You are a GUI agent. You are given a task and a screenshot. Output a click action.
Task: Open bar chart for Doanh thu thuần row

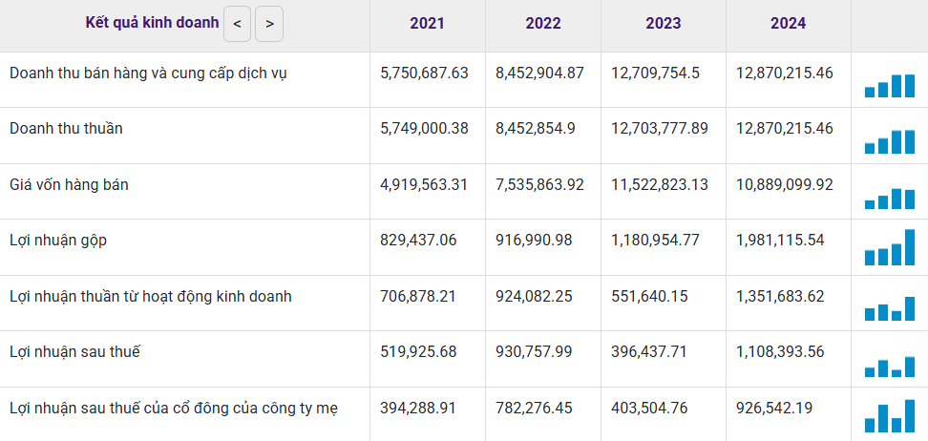pos(890,141)
